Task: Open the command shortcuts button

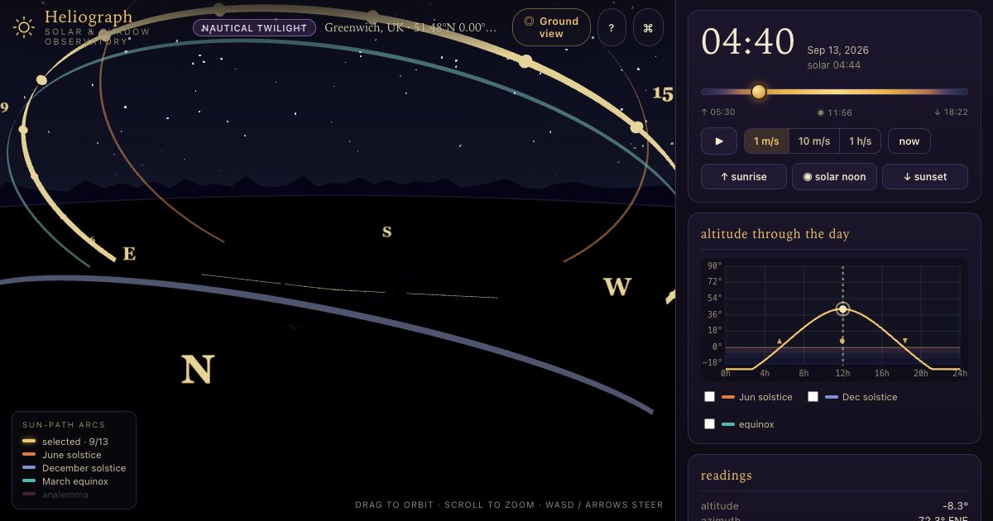Action: [x=648, y=27]
